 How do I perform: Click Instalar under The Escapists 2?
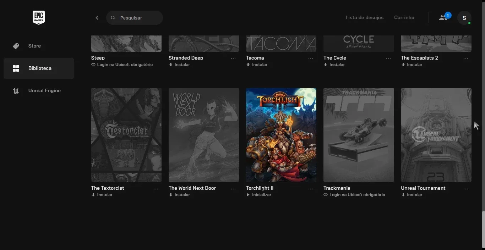point(414,65)
